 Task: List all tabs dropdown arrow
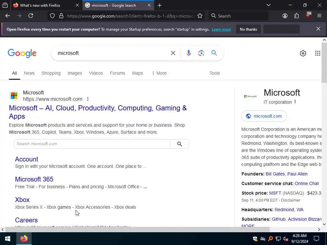269,5
